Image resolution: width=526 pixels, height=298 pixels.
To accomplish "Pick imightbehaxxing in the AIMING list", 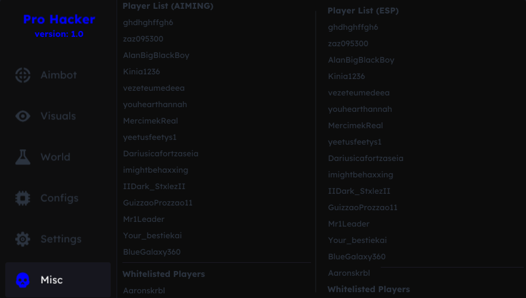I will click(155, 170).
